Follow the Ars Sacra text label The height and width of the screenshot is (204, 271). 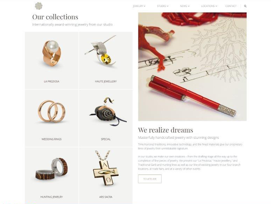(x=106, y=197)
